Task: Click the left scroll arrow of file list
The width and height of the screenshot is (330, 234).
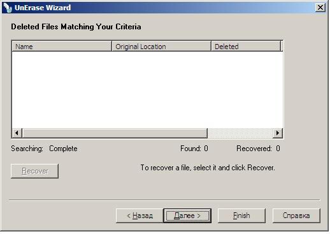Action: click(x=17, y=133)
